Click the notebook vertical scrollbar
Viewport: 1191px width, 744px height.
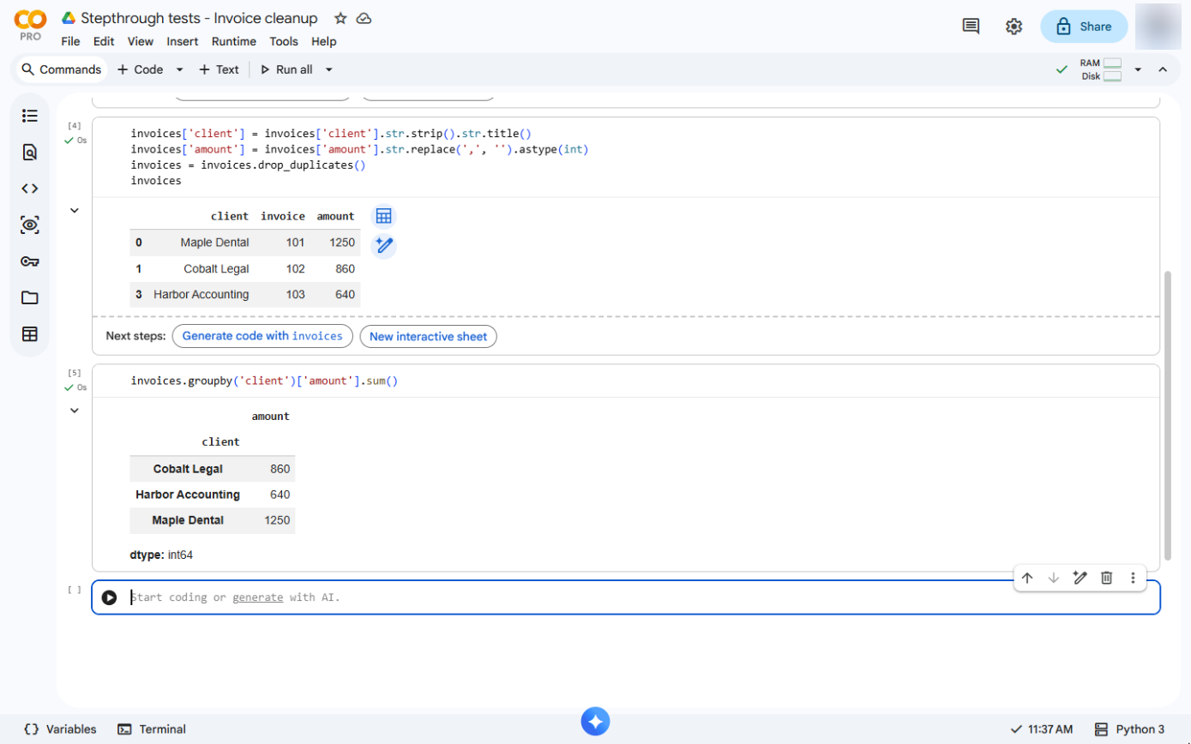click(1167, 416)
